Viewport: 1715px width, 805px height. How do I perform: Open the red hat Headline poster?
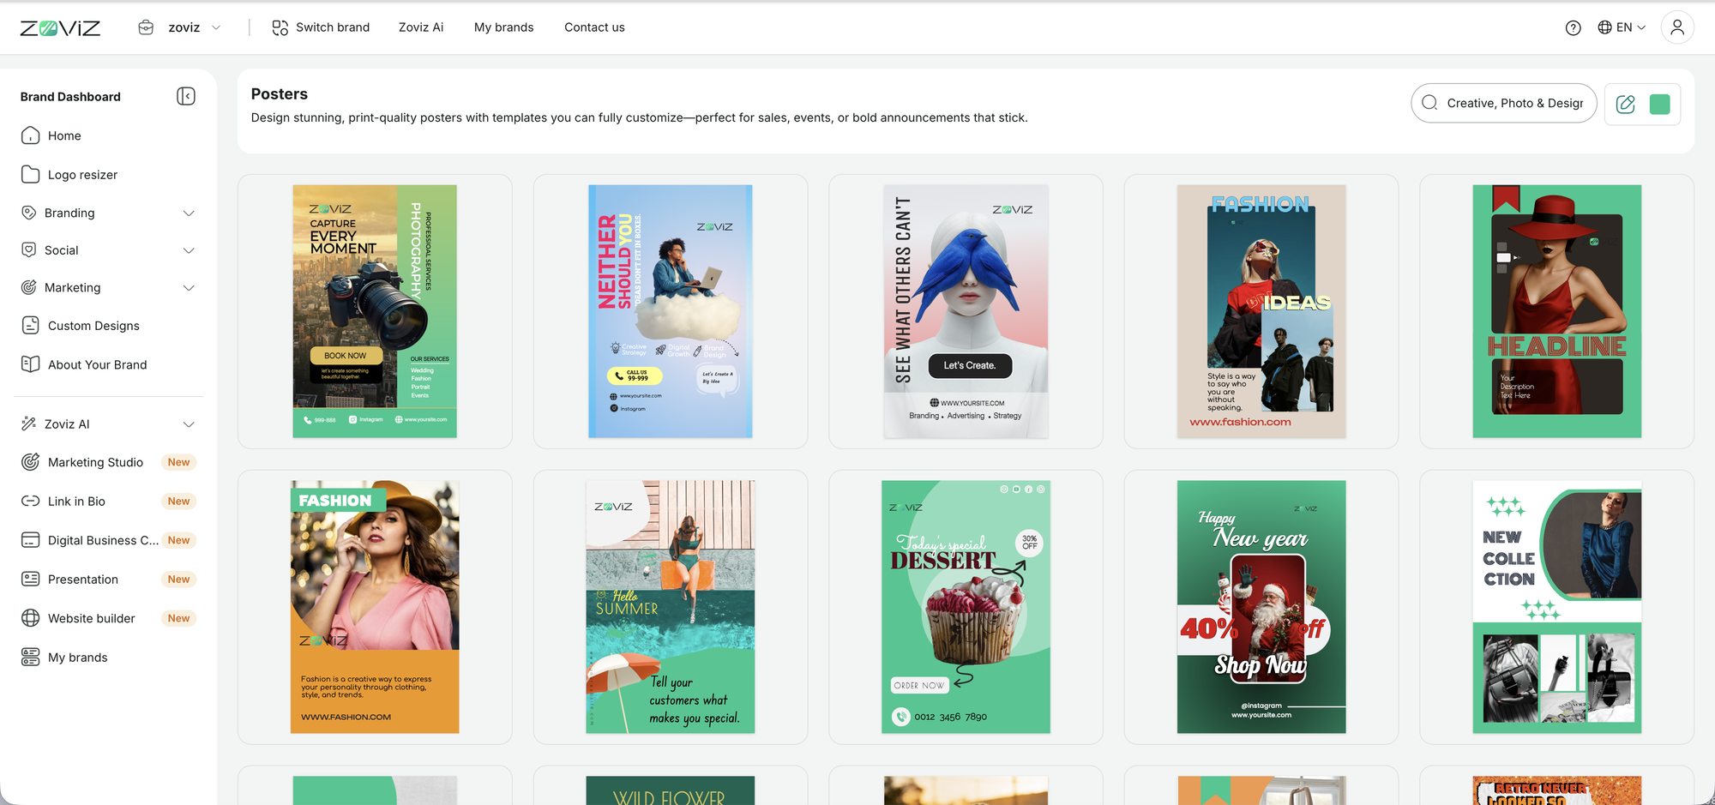click(x=1557, y=311)
